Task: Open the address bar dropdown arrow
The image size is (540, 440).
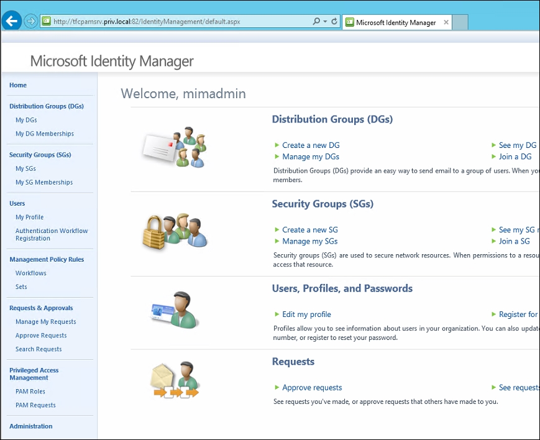Action: point(325,21)
